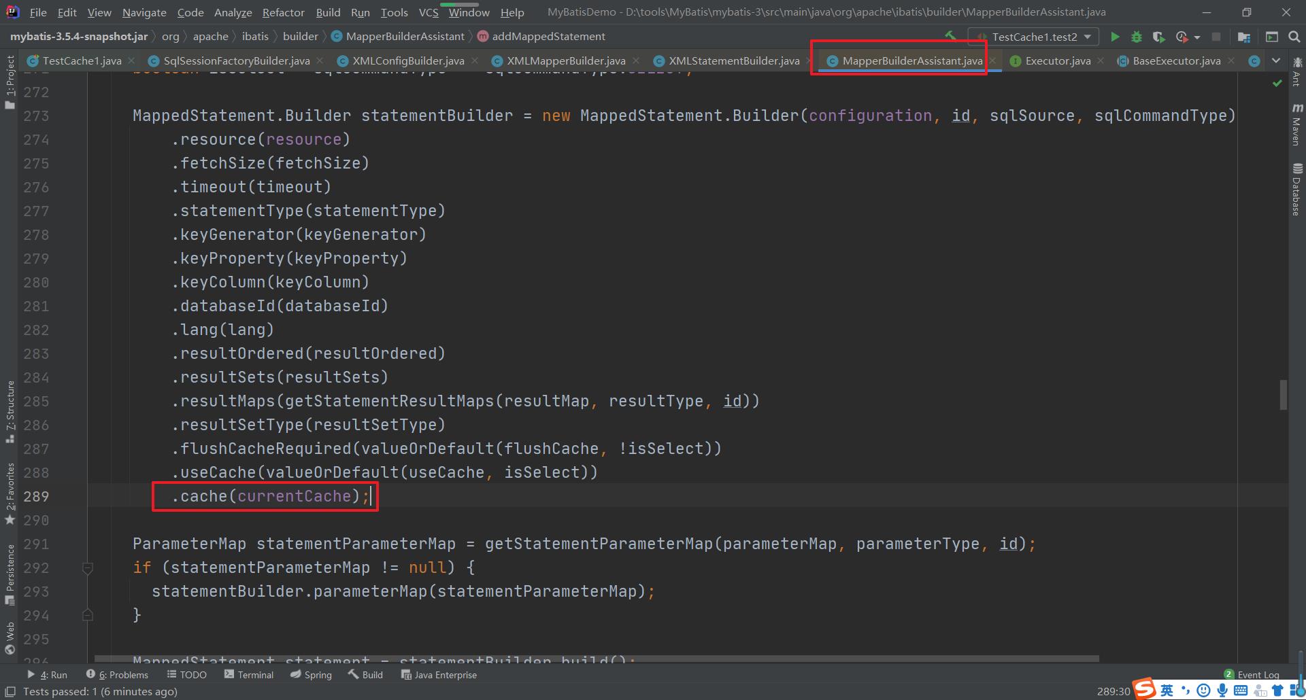Open the Run tool window button
Screen dimensions: 1306x700
48,675
